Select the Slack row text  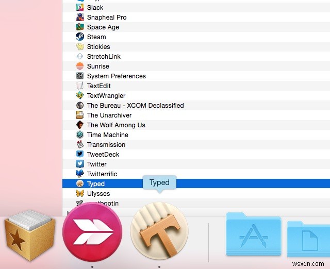pos(95,8)
